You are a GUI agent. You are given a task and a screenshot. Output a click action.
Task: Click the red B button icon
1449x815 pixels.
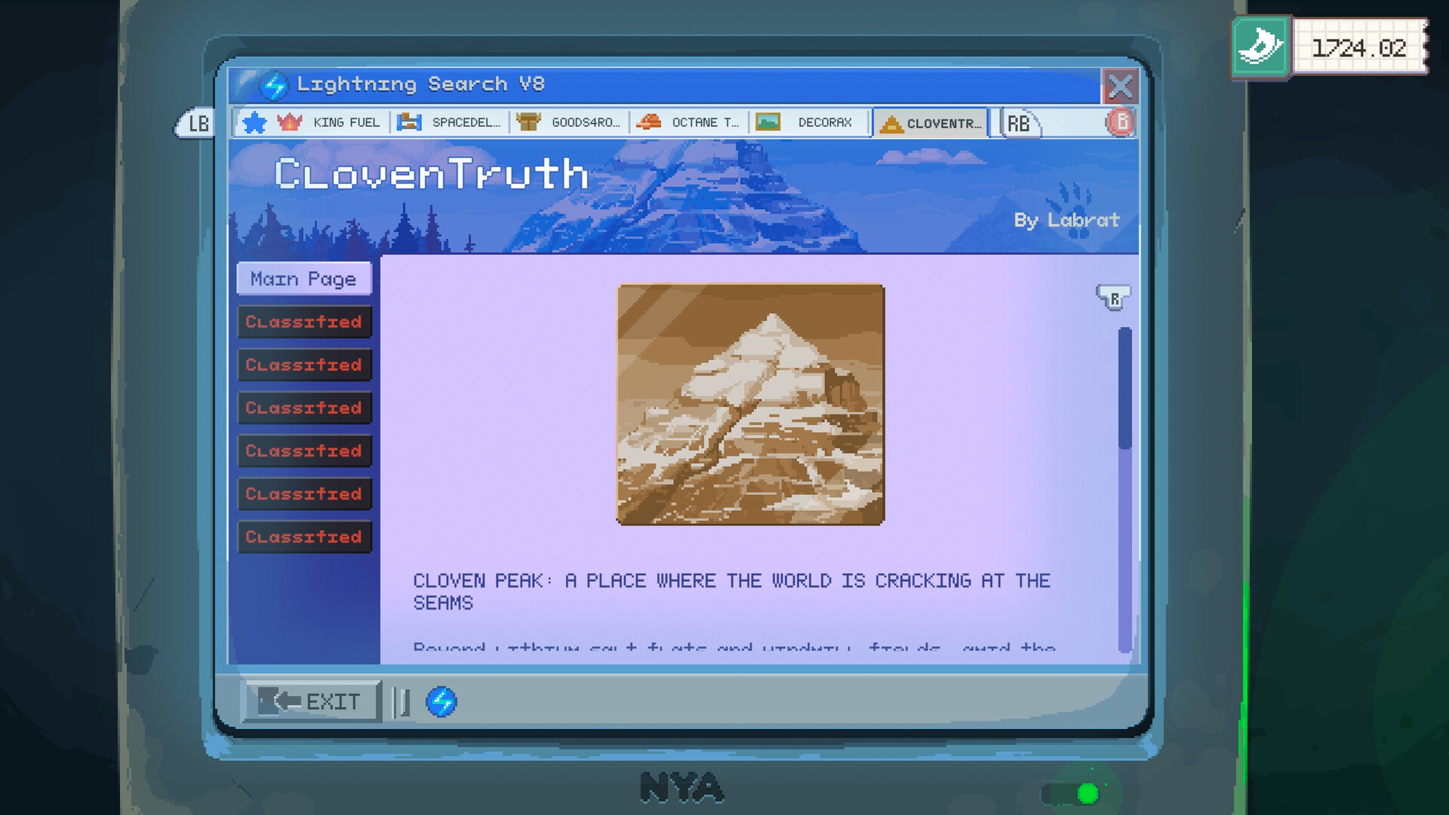pos(1121,122)
